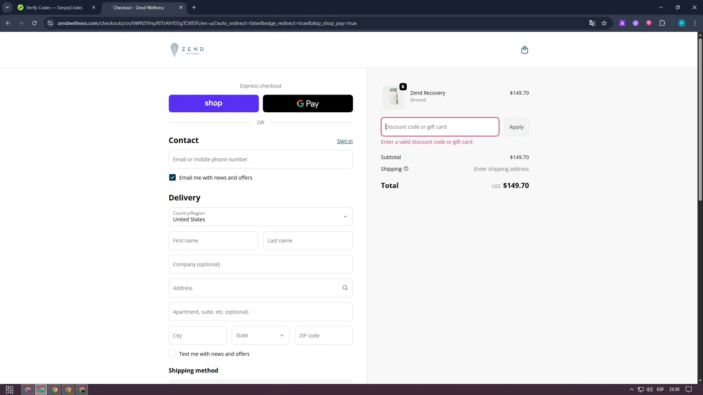Focus the Apartment, suite, etc. field
This screenshot has height=395, width=703.
click(261, 312)
